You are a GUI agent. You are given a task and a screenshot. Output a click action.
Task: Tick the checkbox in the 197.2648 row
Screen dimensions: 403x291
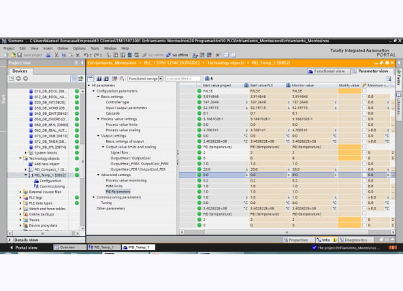point(364,102)
